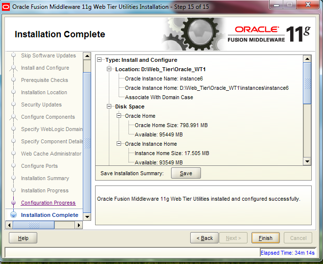Viewport: 323px width, 264px height.
Task: Save the installation summary
Action: [186, 173]
